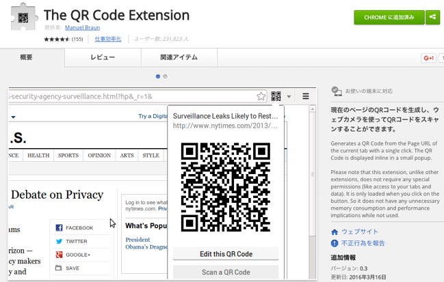Click the Surveillance Leaks popup title
Image resolution: width=444 pixels, height=282 pixels.
(x=225, y=116)
